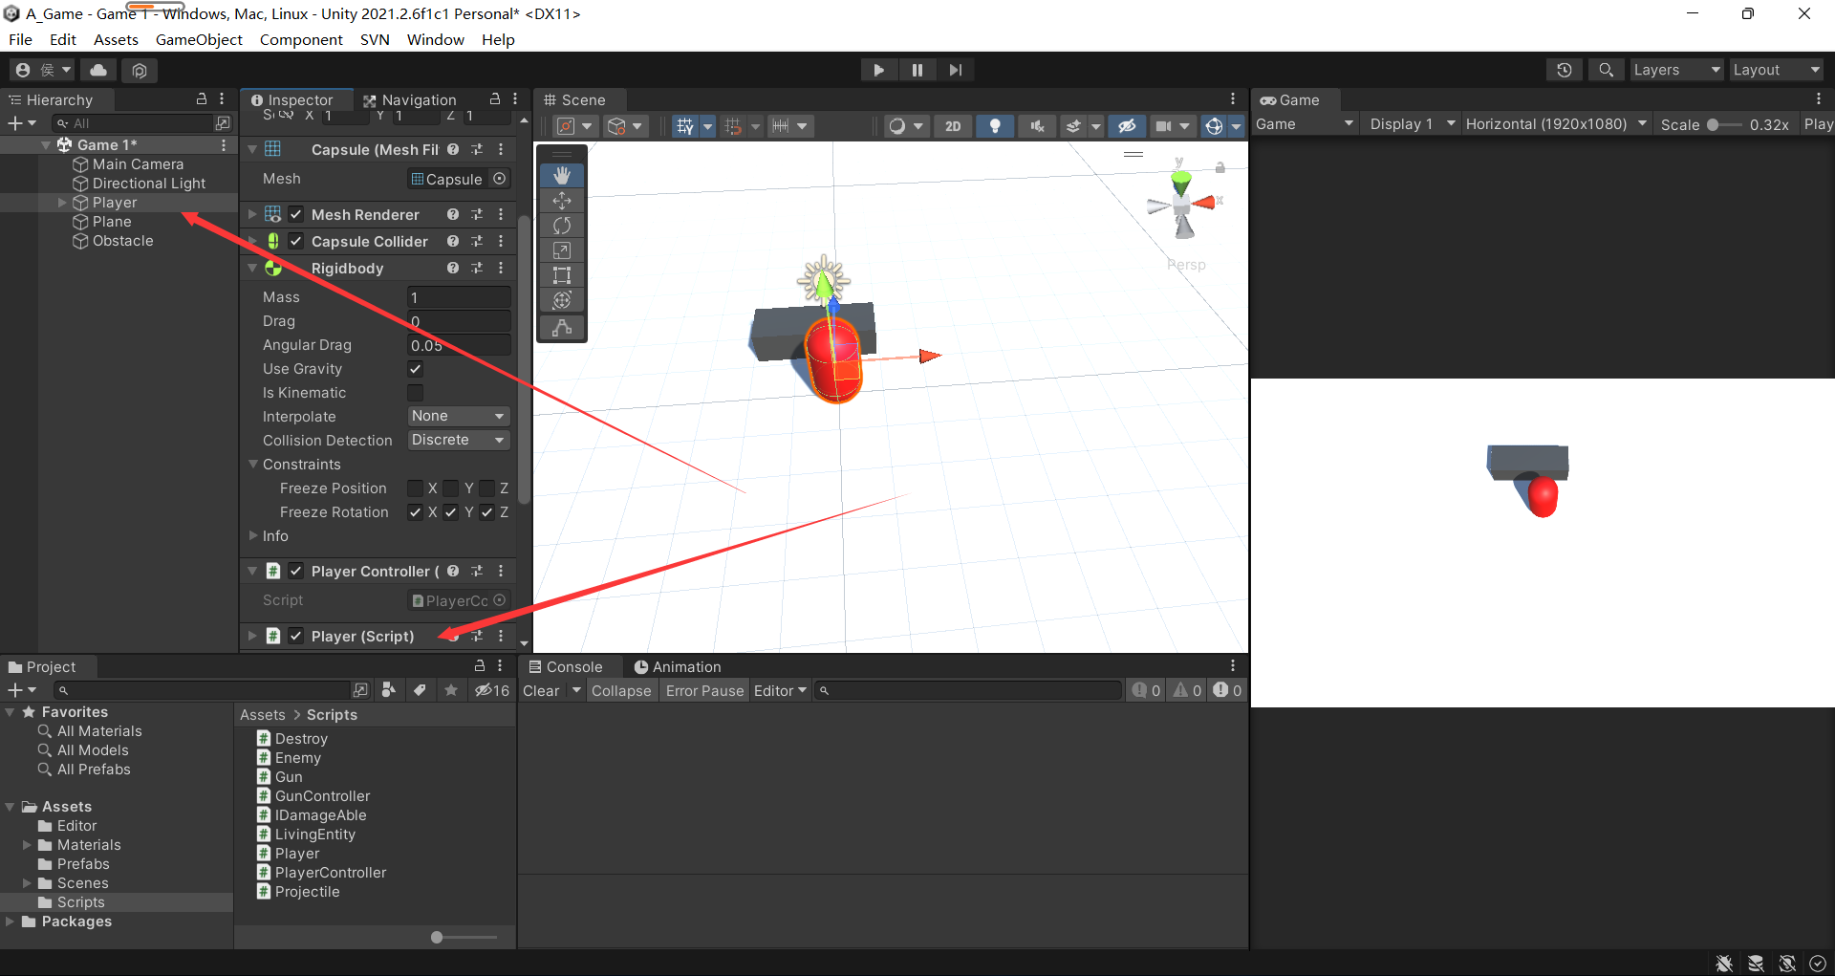Open Collision Detection dropdown
Screen dimensions: 1835x976
[x=459, y=441]
